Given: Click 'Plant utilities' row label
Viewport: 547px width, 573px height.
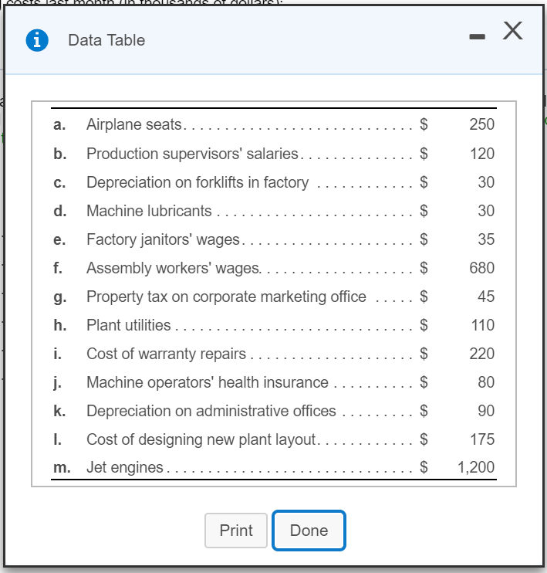Looking at the screenshot, I should click(x=129, y=325).
